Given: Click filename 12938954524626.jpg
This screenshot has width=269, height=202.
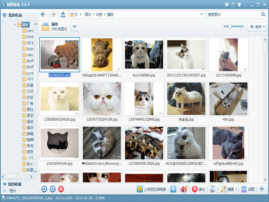Looking at the screenshot, I should pyautogui.click(x=60, y=120).
